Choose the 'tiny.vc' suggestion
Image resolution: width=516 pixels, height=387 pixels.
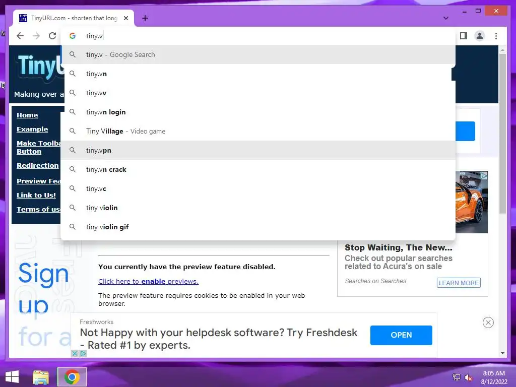coord(259,188)
